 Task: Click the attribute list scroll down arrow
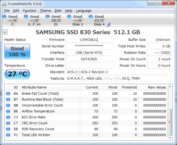click(x=170, y=138)
